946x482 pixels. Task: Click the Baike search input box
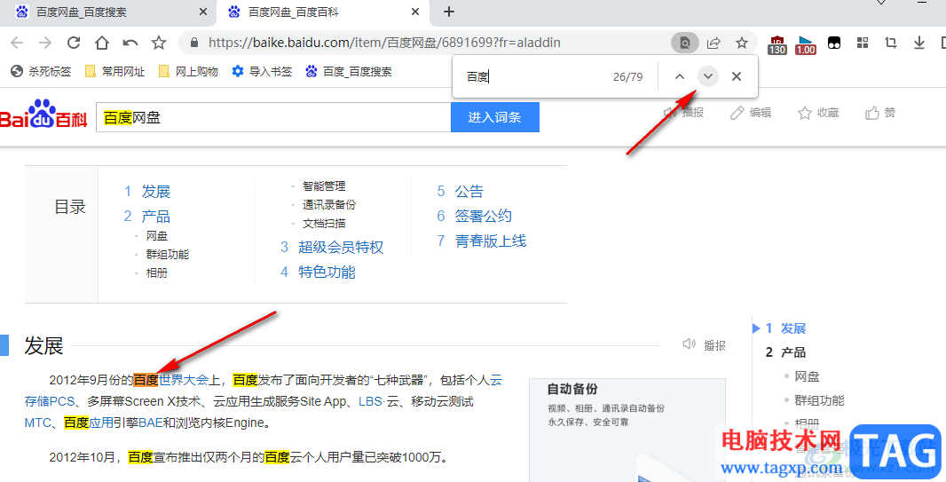click(x=273, y=118)
